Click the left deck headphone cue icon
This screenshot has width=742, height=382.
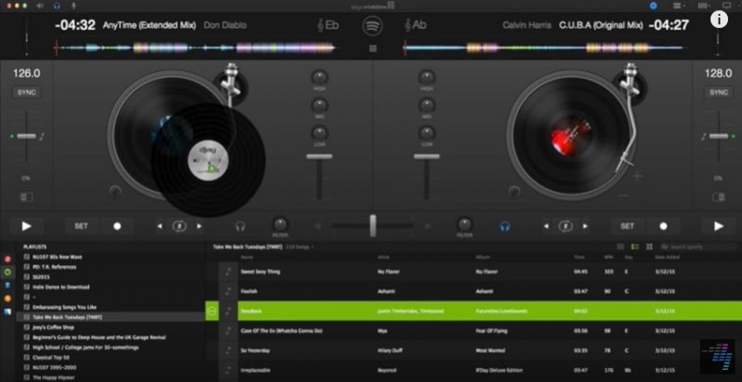pos(241,225)
